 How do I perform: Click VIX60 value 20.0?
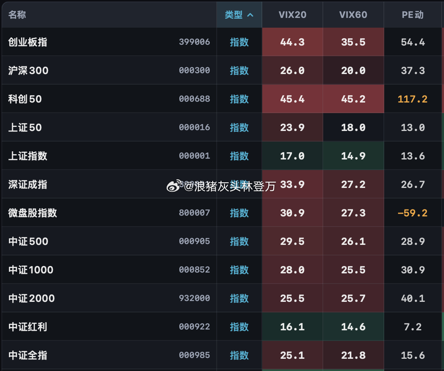pos(353,70)
